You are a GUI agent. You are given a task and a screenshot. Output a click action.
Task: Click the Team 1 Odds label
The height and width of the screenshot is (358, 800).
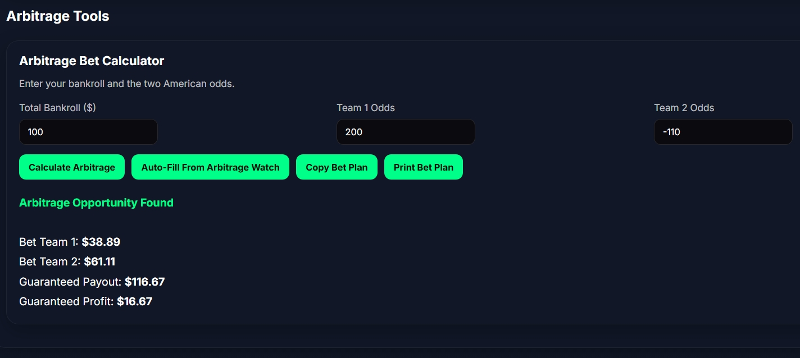[x=365, y=107]
